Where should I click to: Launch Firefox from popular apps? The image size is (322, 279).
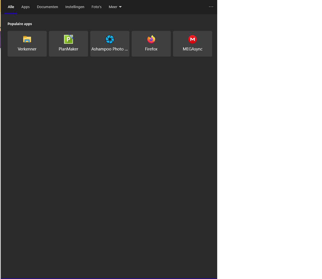coord(151,44)
